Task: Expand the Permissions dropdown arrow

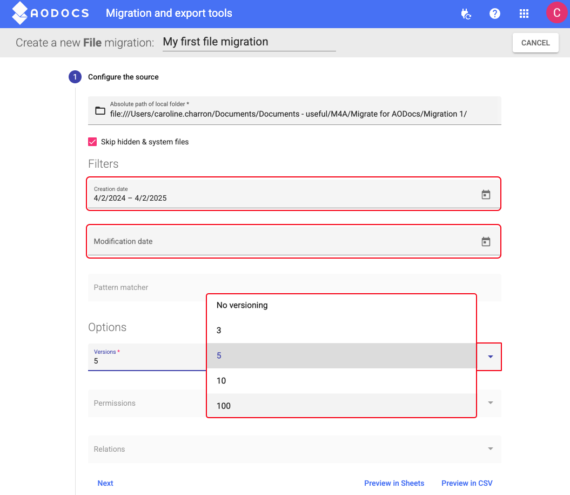Action: (491, 403)
